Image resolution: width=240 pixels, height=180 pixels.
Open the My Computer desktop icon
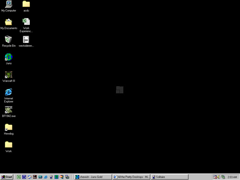8,4
